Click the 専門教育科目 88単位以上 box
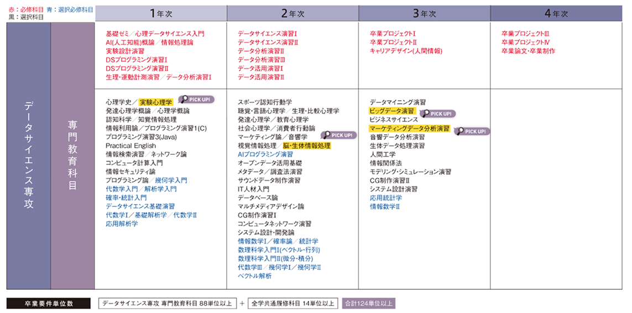 click(167, 303)
